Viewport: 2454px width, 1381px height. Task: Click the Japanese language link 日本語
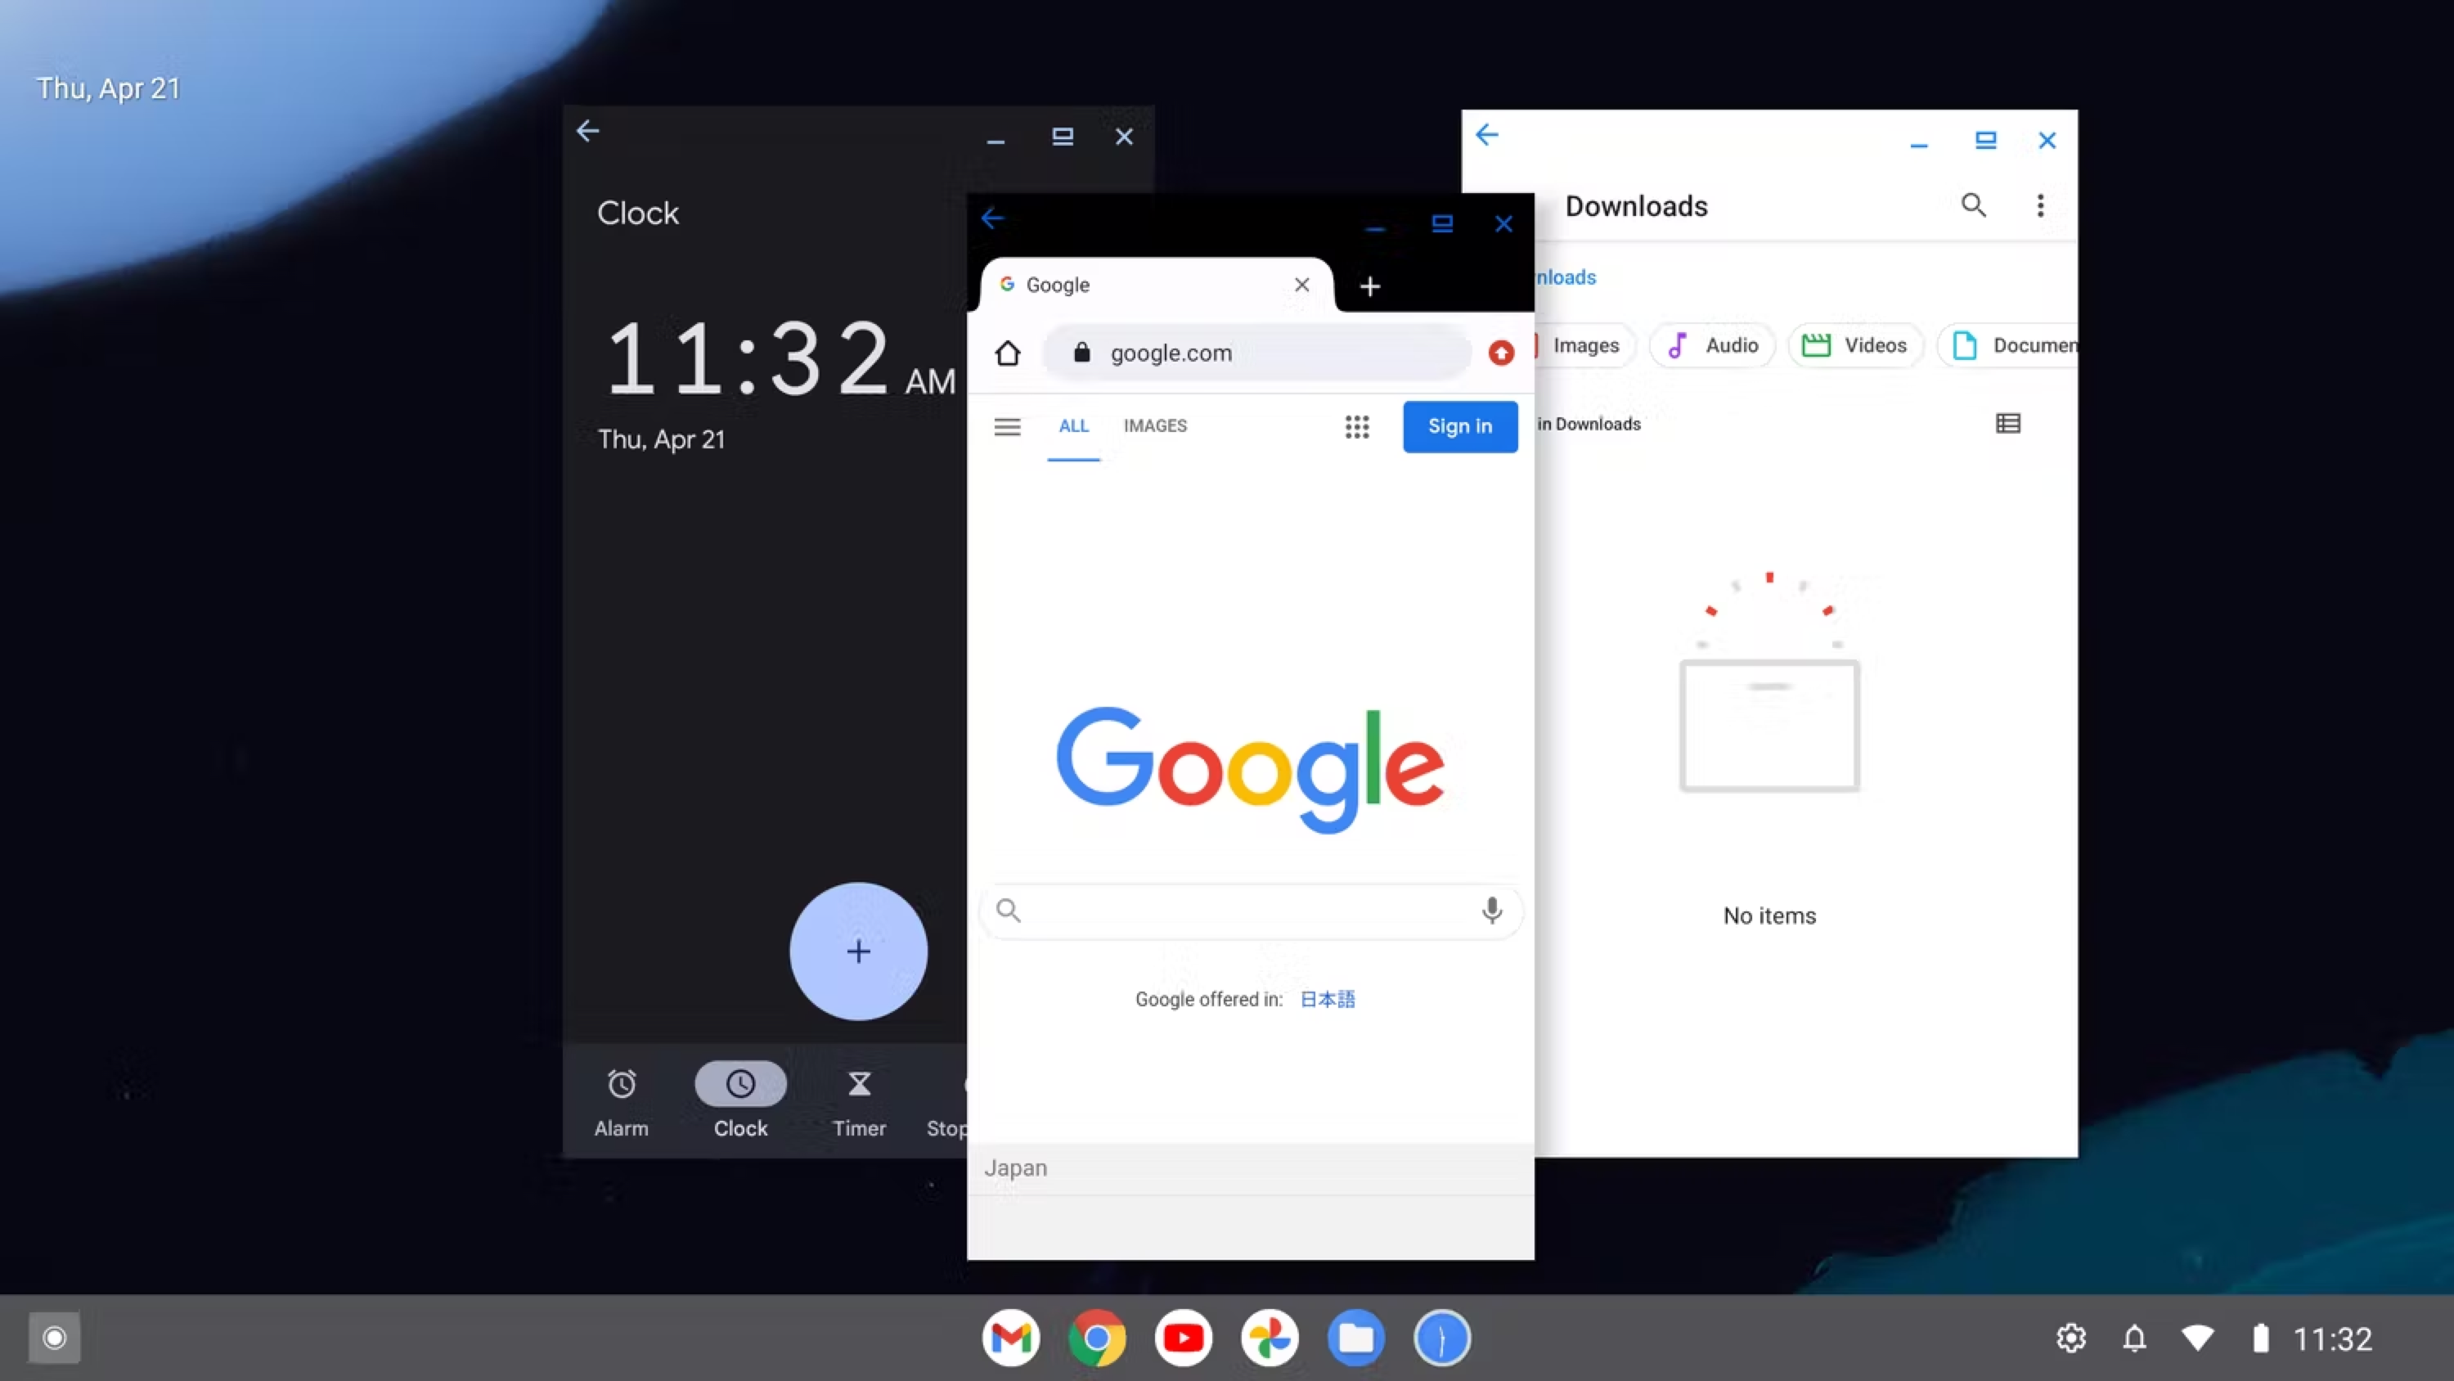click(1328, 998)
